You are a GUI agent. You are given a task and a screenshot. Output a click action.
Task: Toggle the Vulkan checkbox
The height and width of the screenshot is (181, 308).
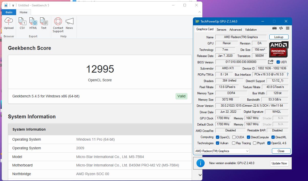point(217,143)
